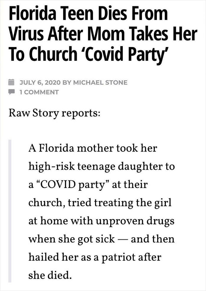Click the calendar icon beside the date
The width and height of the screenshot is (206, 291).
point(11,82)
